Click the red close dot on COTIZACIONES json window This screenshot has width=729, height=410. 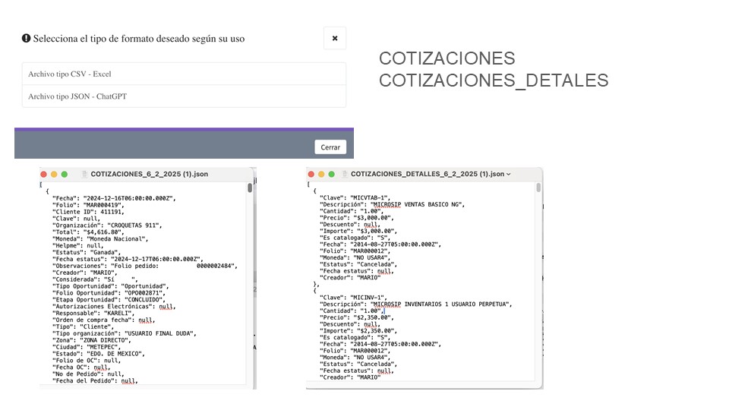click(x=44, y=174)
